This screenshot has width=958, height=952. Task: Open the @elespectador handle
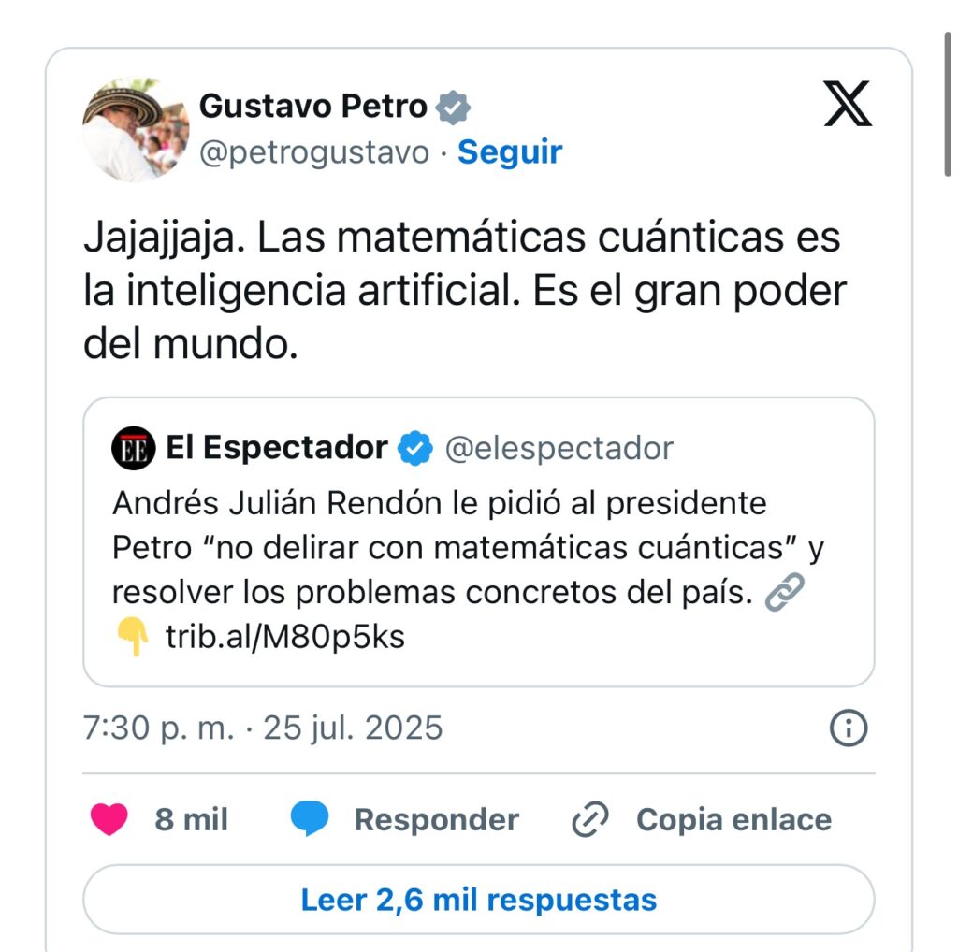559,448
